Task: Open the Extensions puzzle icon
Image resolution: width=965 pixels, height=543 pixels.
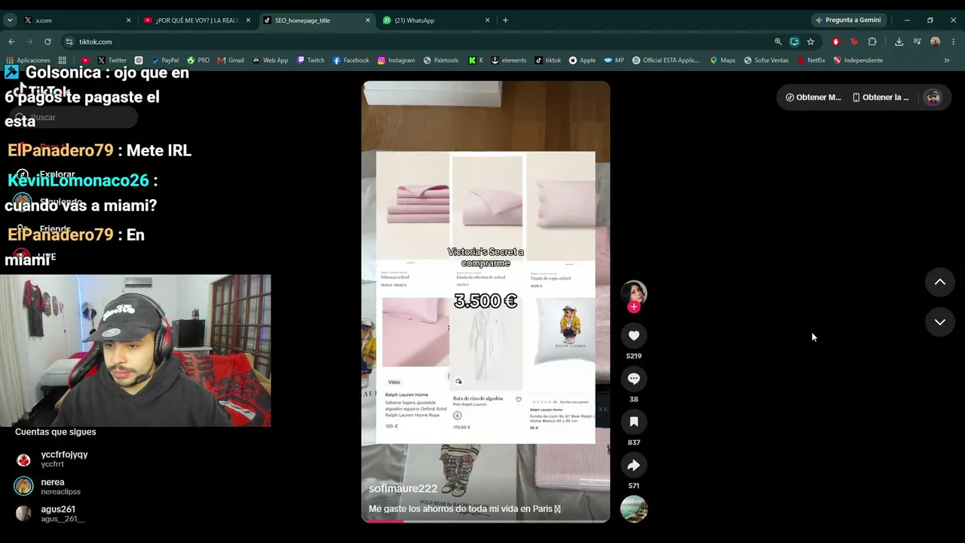Action: (872, 41)
